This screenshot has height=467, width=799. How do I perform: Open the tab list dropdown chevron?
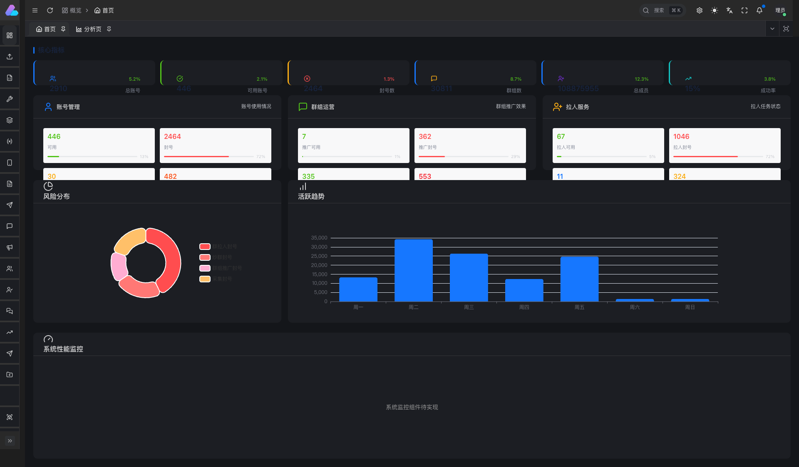point(772,29)
